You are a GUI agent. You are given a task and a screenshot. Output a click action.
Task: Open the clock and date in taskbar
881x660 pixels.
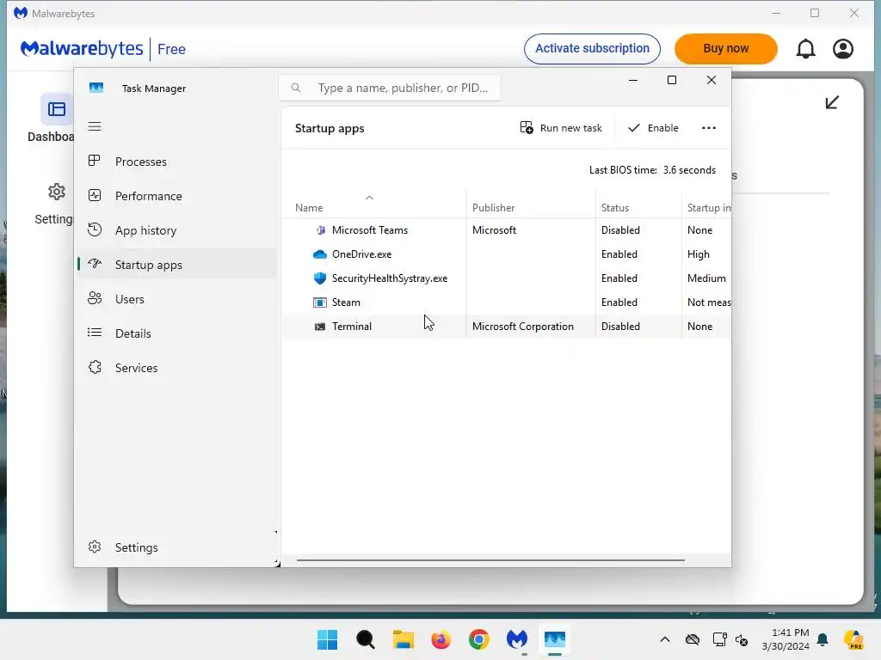point(786,639)
